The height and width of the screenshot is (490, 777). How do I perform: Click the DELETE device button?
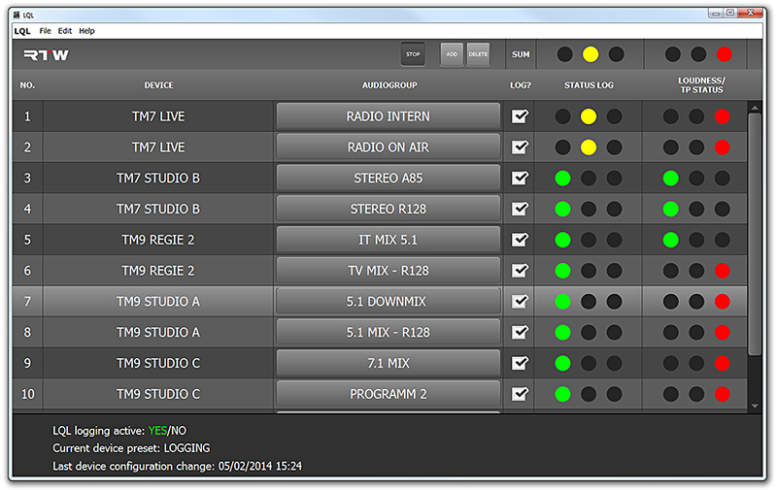click(478, 54)
